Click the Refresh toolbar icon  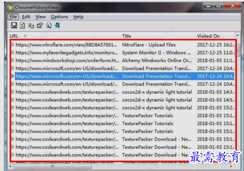(x=22, y=25)
